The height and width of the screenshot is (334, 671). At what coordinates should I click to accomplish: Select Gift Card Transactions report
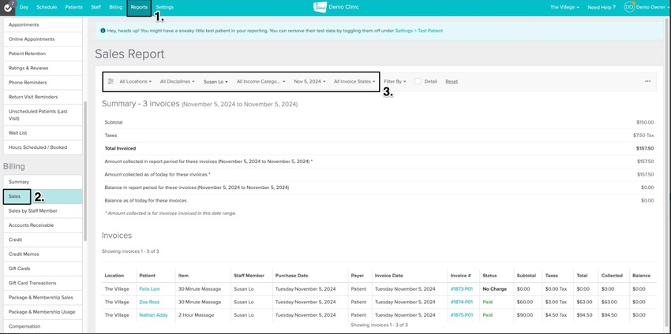43,283
